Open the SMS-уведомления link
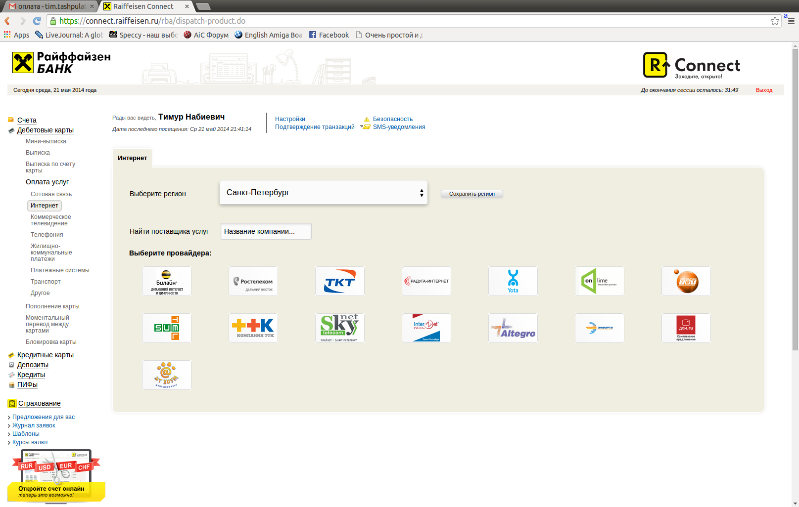The height and width of the screenshot is (507, 799). point(399,127)
